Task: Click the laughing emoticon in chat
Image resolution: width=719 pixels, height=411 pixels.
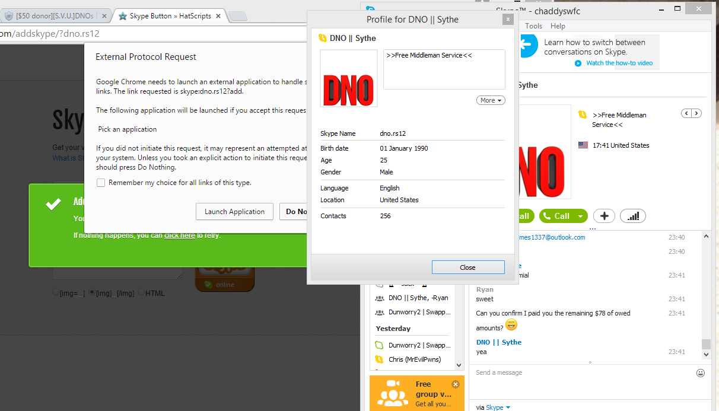Action: point(511,324)
